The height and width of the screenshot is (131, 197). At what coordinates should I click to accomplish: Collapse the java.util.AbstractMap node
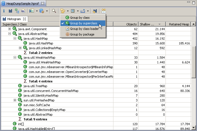[x=10, y=34]
